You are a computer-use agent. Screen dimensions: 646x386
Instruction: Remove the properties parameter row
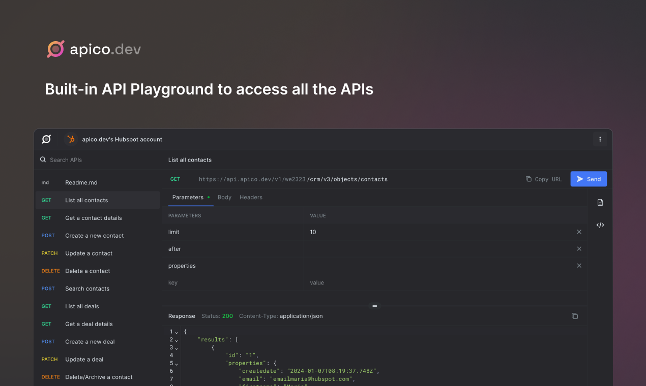pyautogui.click(x=579, y=266)
